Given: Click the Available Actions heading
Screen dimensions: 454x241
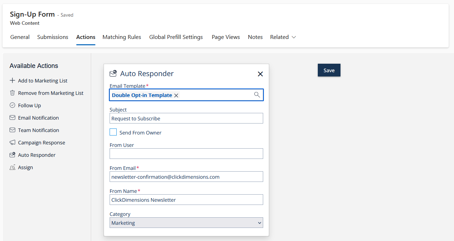Looking at the screenshot, I should coord(34,66).
